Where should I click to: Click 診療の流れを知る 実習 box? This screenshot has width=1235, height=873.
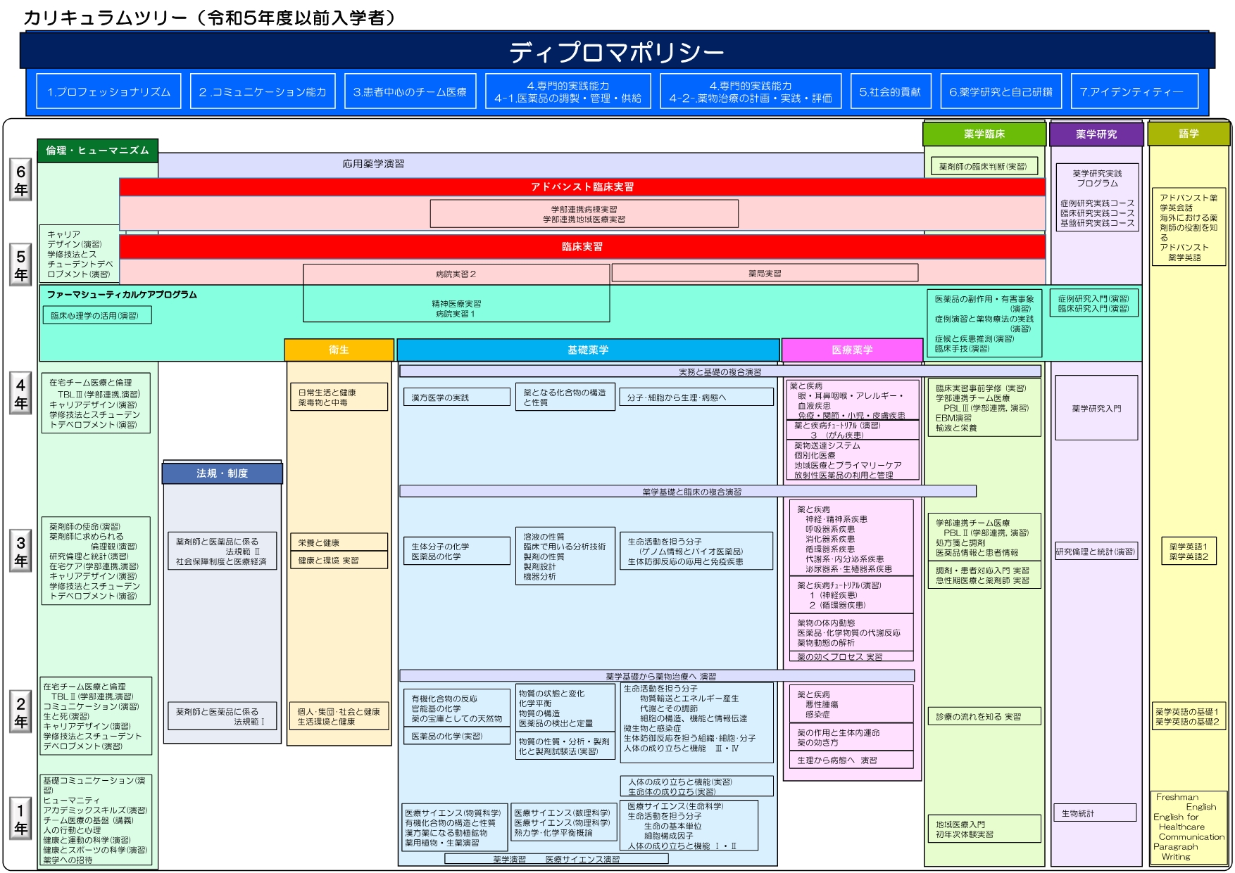984,716
